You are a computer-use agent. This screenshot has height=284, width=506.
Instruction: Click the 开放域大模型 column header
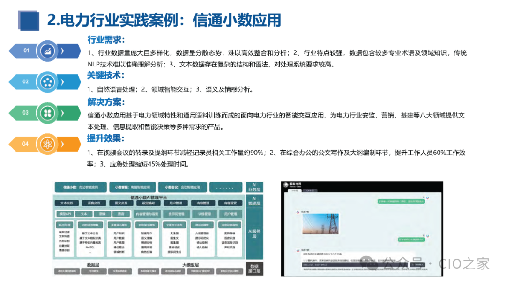[x=147, y=225]
